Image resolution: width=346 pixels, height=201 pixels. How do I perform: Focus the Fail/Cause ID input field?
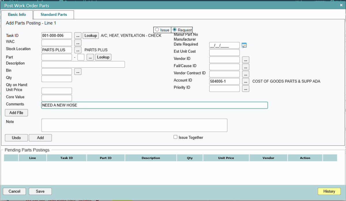click(225, 67)
